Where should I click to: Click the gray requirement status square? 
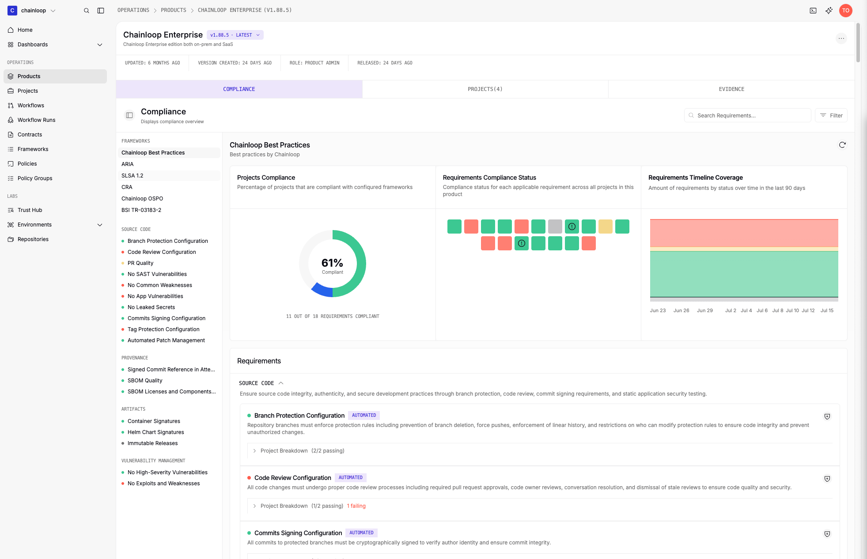point(555,227)
